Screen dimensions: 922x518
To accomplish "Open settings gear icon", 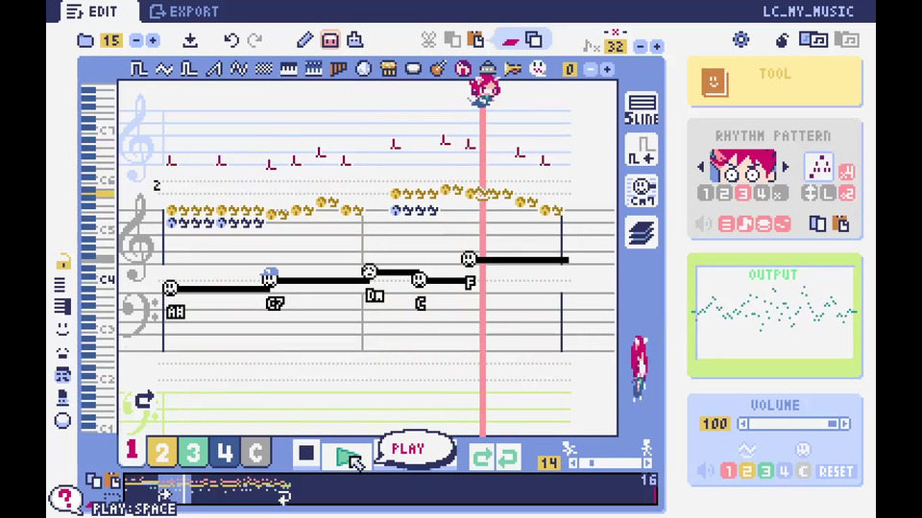I will [x=740, y=40].
